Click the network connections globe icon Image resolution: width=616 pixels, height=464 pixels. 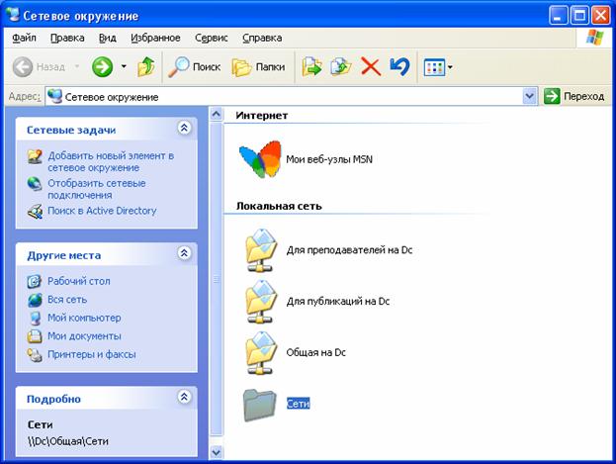(35, 184)
